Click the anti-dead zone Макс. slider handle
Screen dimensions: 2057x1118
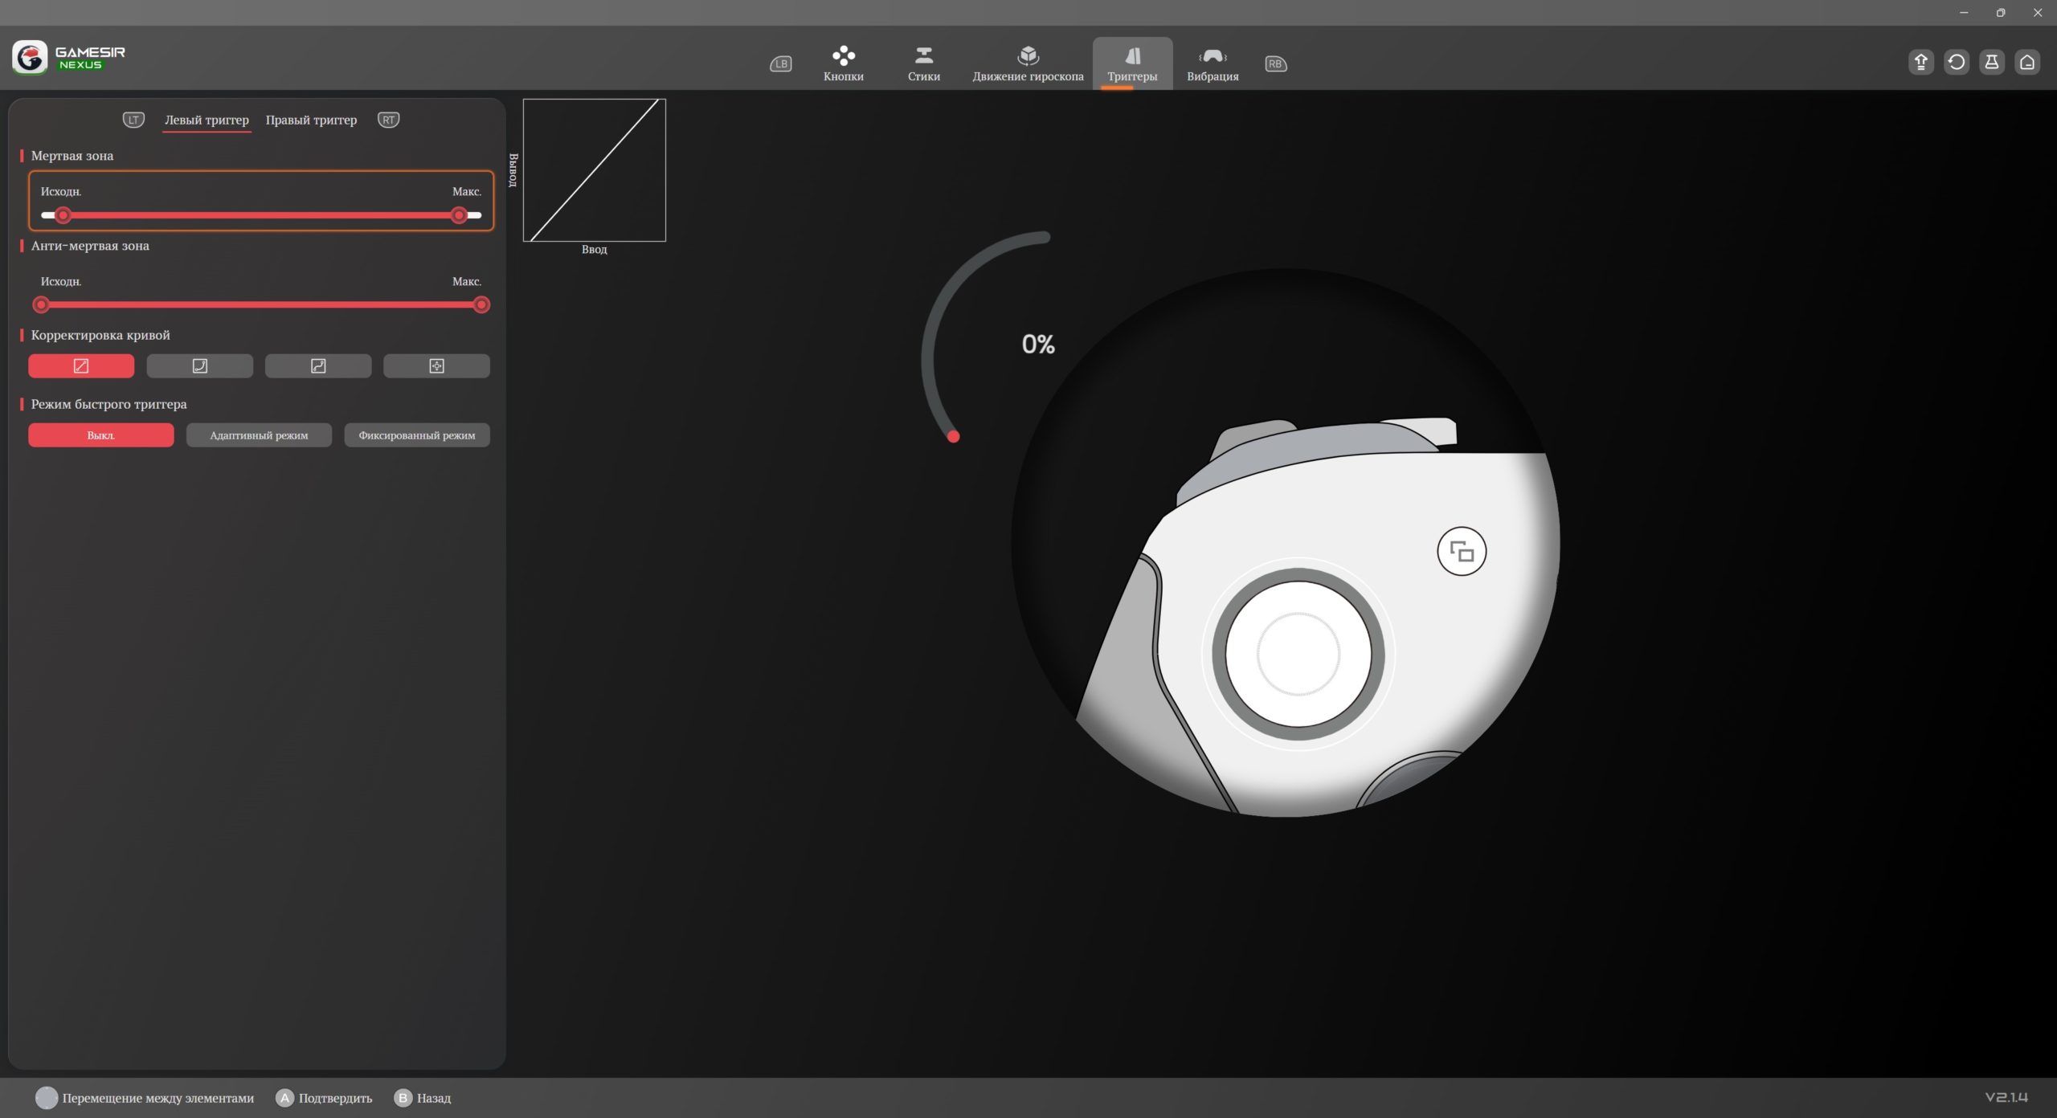coord(481,304)
